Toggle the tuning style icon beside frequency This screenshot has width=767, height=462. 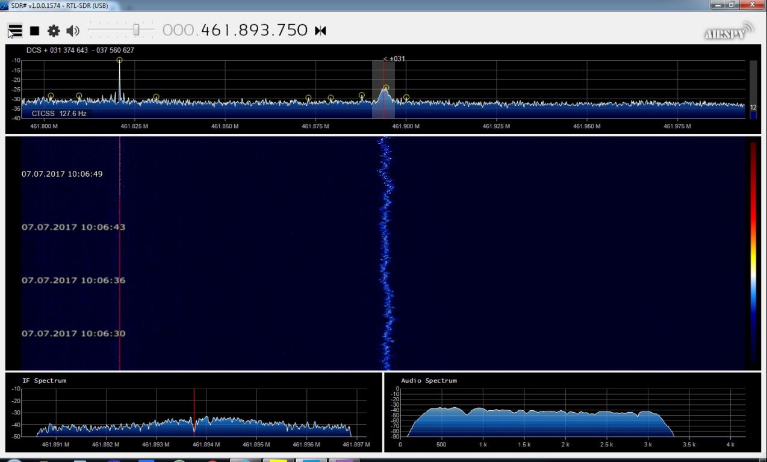click(x=320, y=31)
